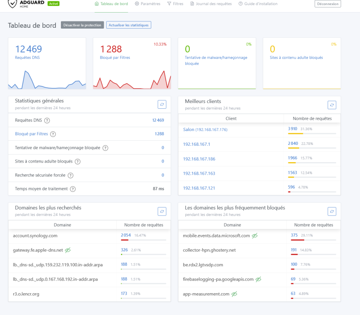The image size is (360, 315).
Task: Click collector-hpn.ghostery.net blocked domain
Action: point(209,250)
